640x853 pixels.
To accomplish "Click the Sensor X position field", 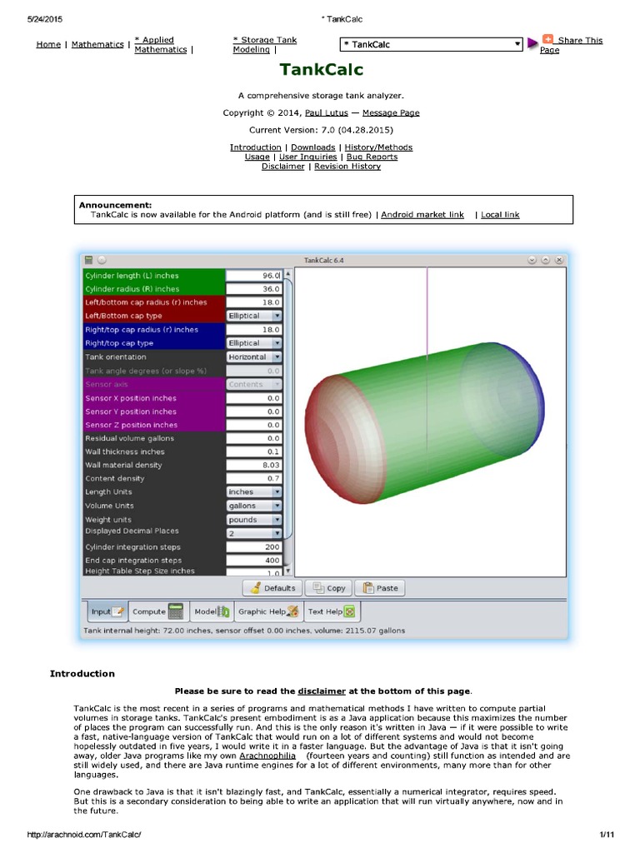I will tap(253, 397).
